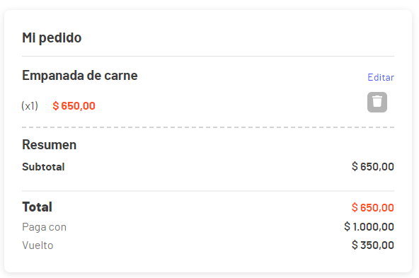Click the divider line above Total
The width and height of the screenshot is (419, 278).
click(x=208, y=191)
